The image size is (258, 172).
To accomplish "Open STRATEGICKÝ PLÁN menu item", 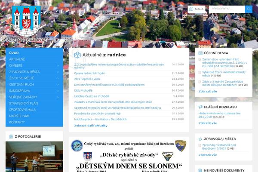I will (24, 103).
